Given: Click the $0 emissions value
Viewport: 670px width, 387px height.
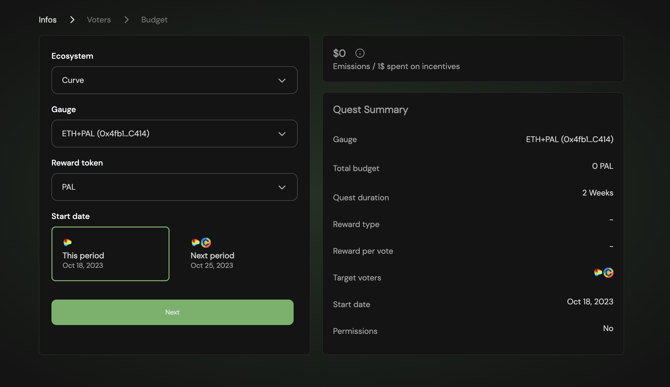Looking at the screenshot, I should [339, 53].
